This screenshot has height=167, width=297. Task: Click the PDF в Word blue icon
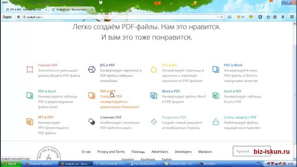216,70
